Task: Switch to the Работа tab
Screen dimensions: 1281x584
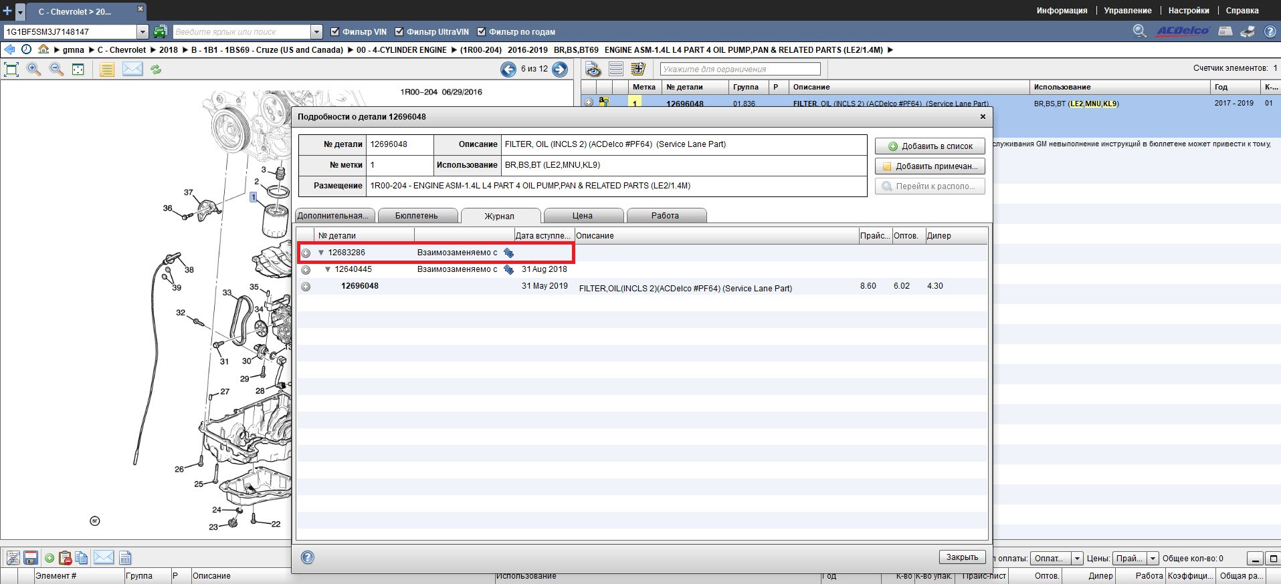Action: 666,216
